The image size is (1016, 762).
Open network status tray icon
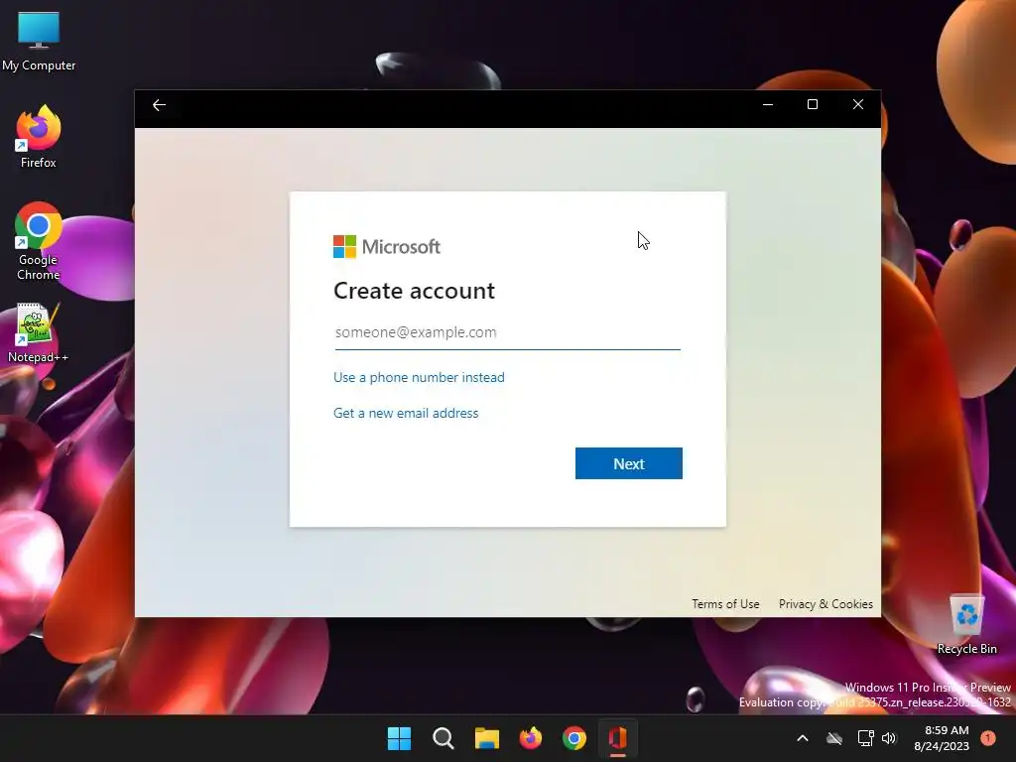click(865, 738)
